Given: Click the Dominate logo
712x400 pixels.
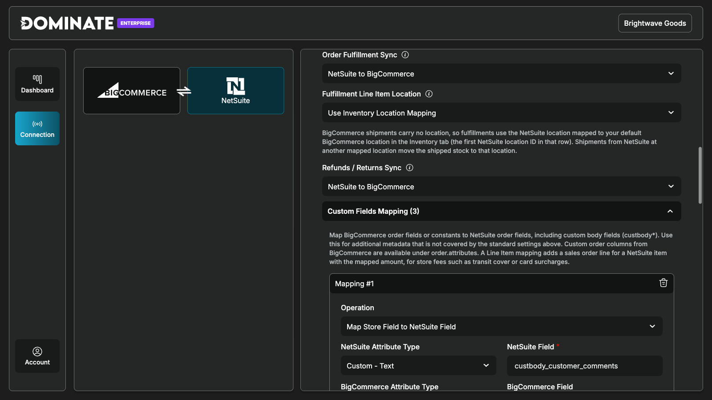Looking at the screenshot, I should [x=67, y=23].
